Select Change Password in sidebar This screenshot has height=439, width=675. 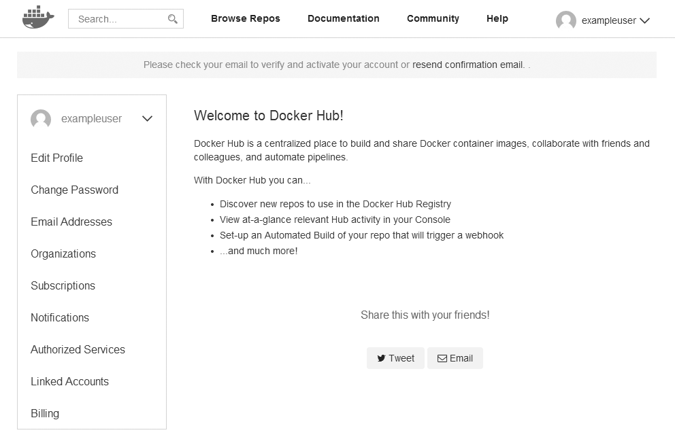tap(74, 190)
